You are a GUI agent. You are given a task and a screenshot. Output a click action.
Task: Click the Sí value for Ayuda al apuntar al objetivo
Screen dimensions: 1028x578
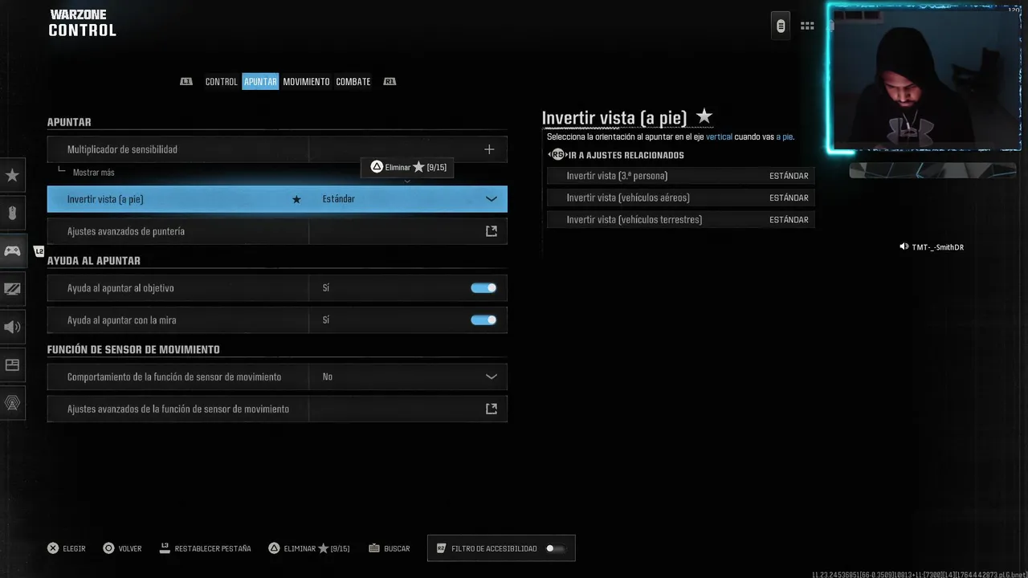point(326,288)
